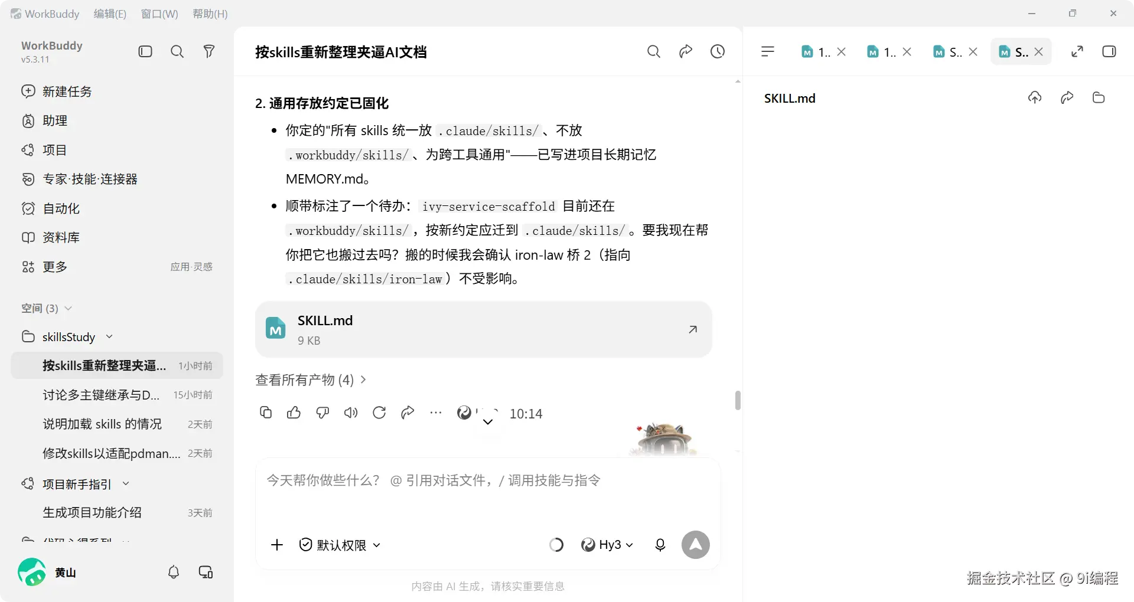
Task: Send message with arrow button
Action: (x=696, y=545)
